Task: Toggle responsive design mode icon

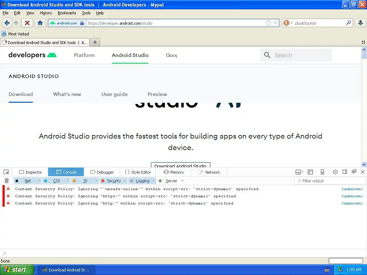Action: point(322,172)
